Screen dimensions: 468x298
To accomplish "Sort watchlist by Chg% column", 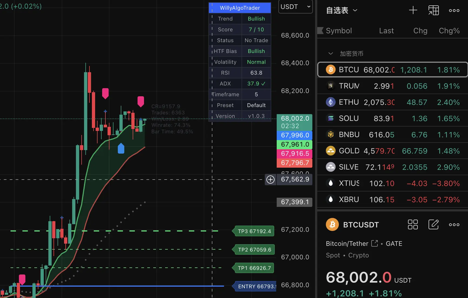I will [x=449, y=31].
